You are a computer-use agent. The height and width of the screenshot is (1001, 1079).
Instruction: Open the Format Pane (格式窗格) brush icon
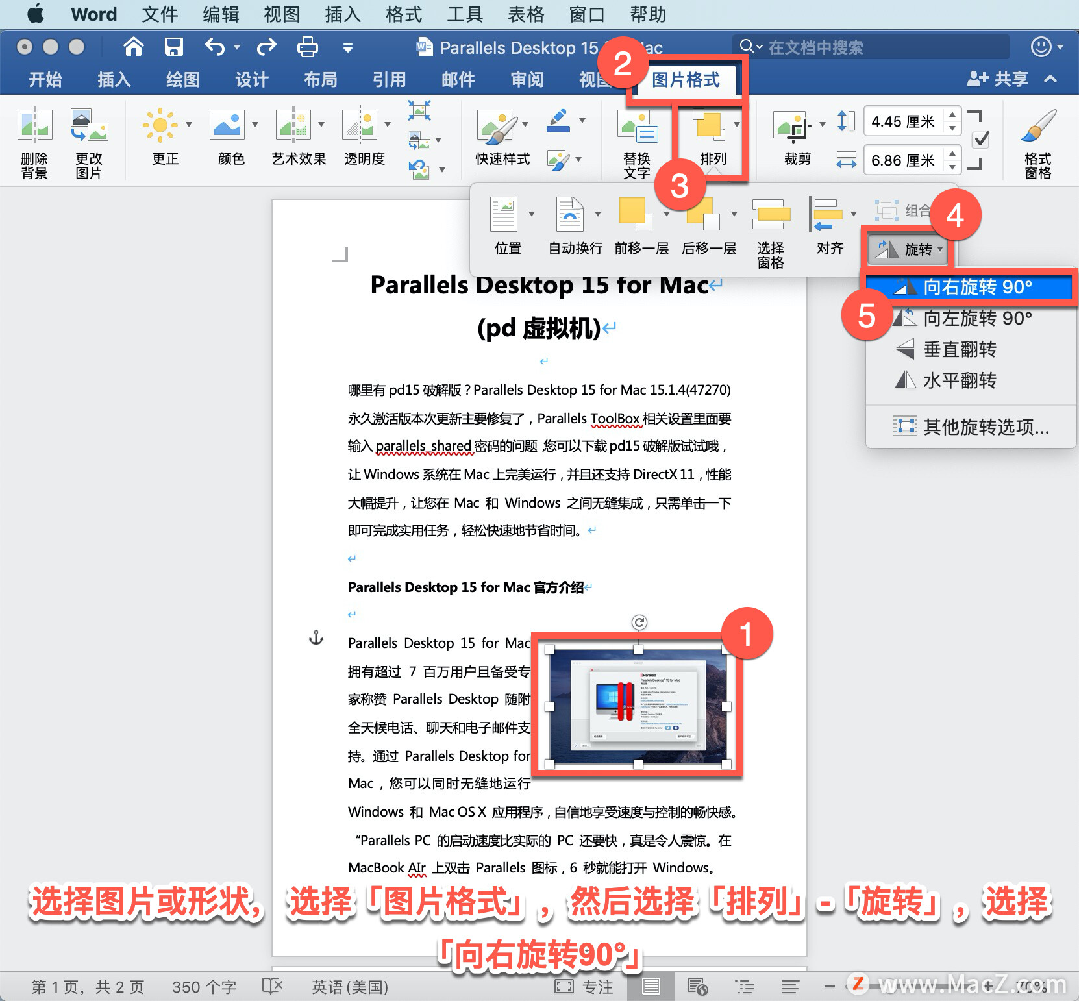point(1038,125)
